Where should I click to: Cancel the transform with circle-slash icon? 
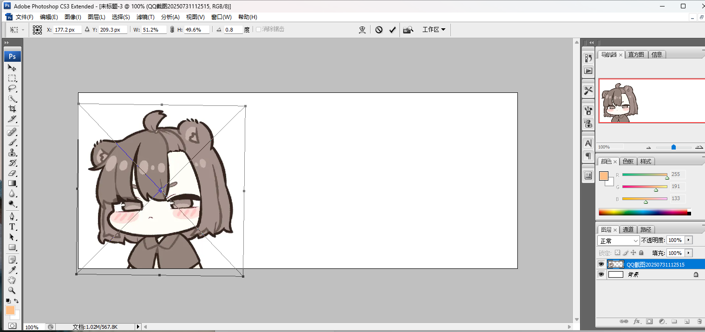379,30
